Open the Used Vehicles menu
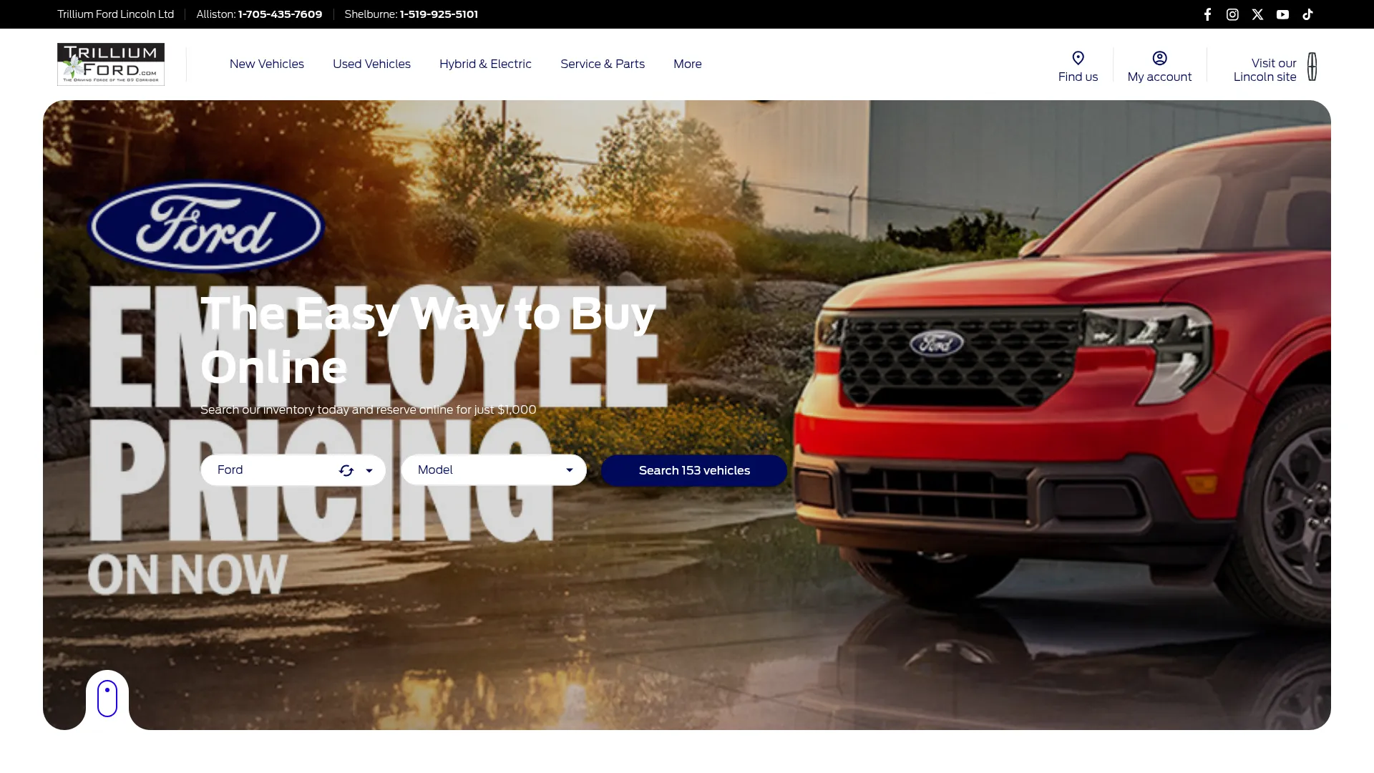The height and width of the screenshot is (773, 1374). pos(371,64)
